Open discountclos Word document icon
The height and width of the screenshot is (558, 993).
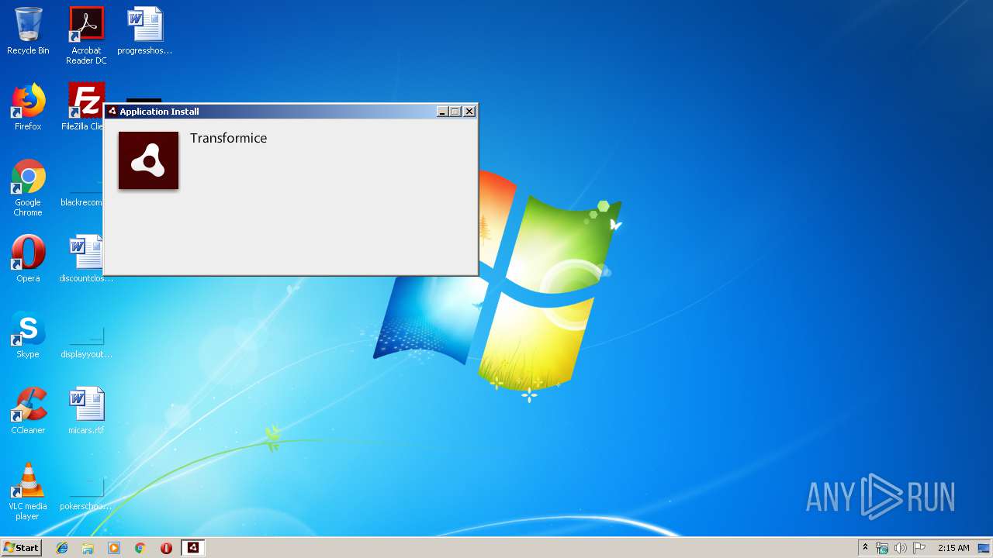tap(86, 259)
